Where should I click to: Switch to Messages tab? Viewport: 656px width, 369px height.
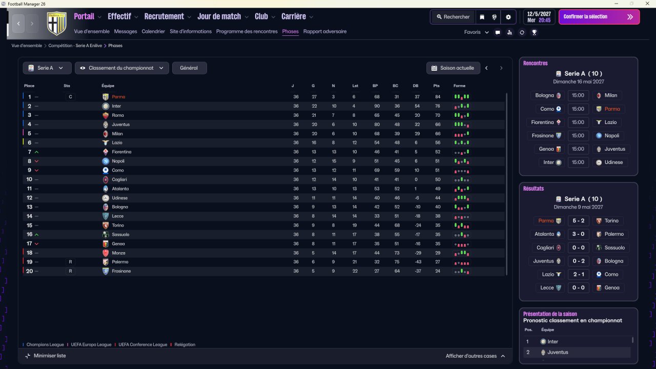click(126, 32)
